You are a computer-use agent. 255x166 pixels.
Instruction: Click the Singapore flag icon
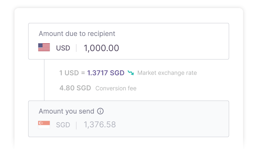[x=44, y=125]
